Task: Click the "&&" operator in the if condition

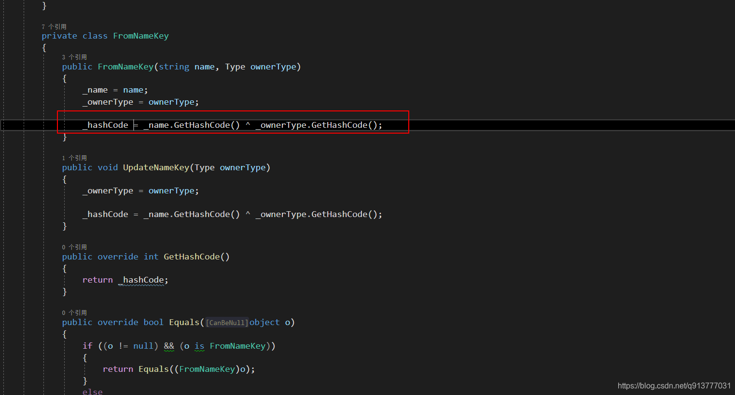Action: 169,346
